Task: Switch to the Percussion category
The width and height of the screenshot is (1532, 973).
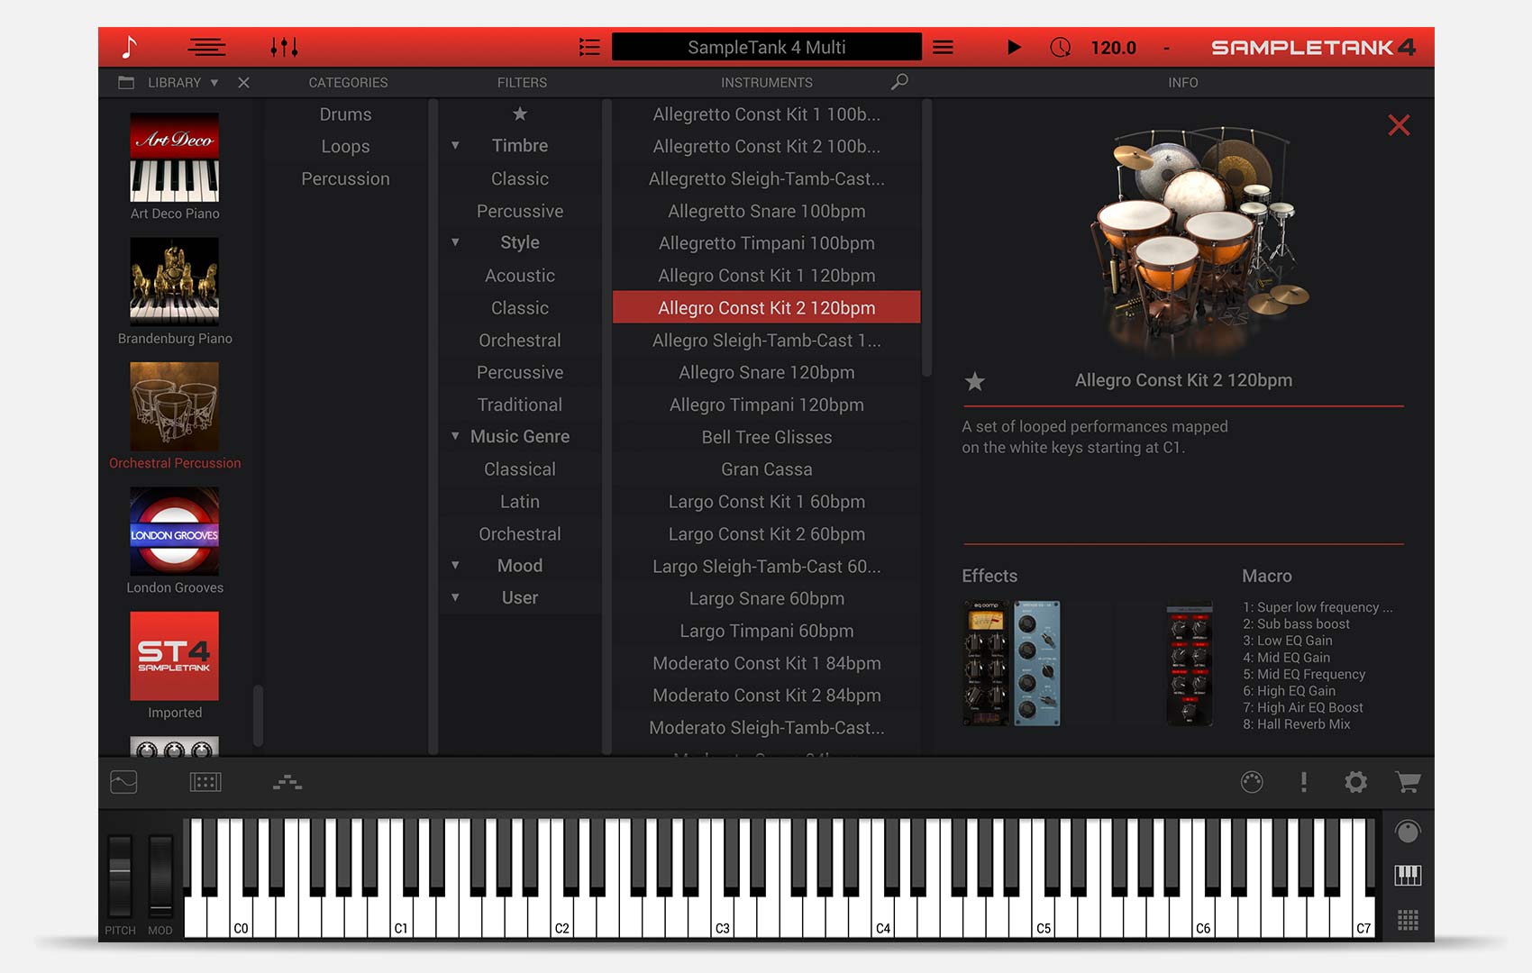Action: (x=346, y=178)
